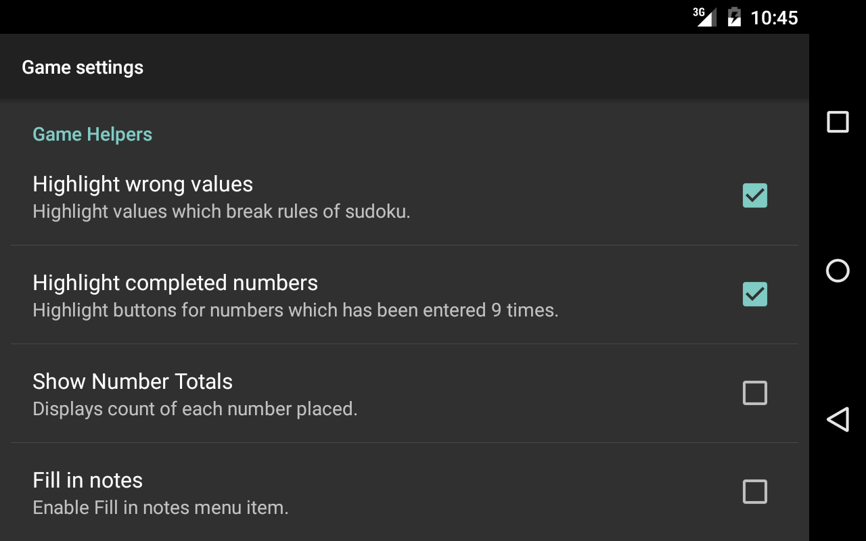Image resolution: width=866 pixels, height=541 pixels.
Task: Tap 'Displays count of each number placed' text
Action: 195,409
